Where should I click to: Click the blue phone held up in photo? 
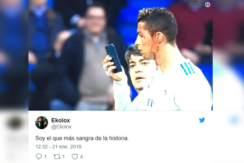tap(113, 58)
